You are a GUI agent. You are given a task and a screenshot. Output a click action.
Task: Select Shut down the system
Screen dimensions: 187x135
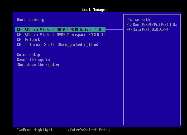tap(38, 65)
